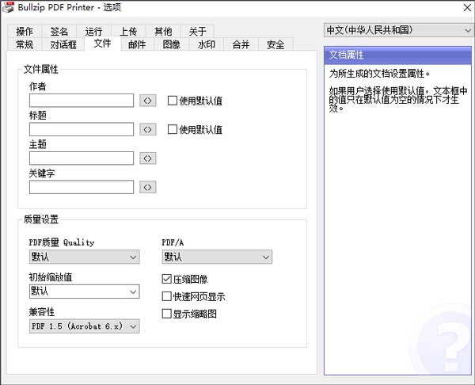
Task: Open the PDF质量 Quality dropdown
Action: click(84, 257)
